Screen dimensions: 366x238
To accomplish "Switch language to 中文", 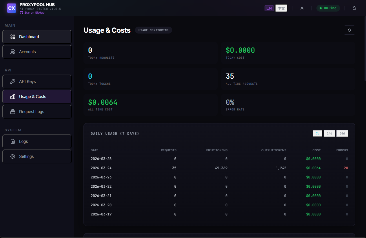I will coord(281,8).
